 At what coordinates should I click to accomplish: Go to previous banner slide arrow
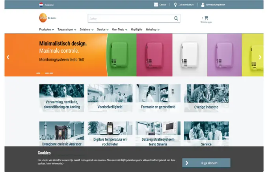[x=8, y=57]
